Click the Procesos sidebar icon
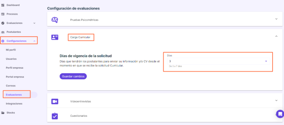 [x=3, y=14]
